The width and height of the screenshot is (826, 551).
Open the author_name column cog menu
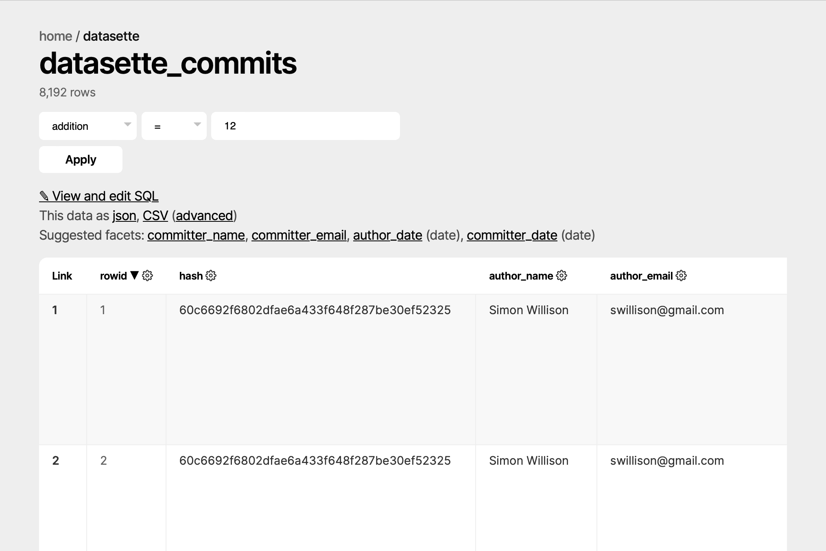561,276
